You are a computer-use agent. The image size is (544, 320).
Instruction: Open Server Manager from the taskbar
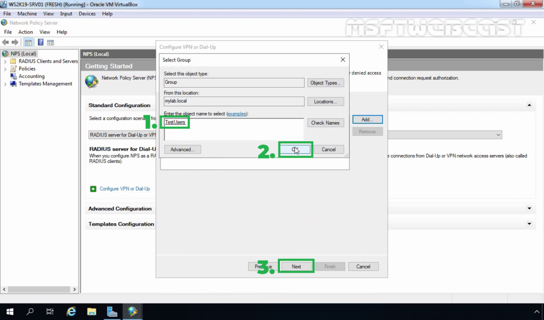coord(112,312)
